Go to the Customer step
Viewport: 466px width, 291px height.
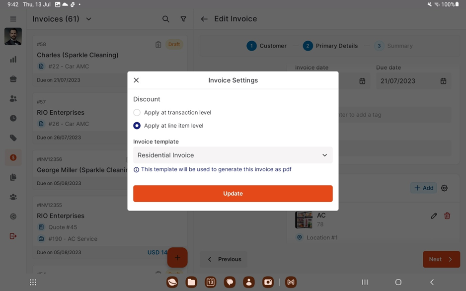click(267, 46)
